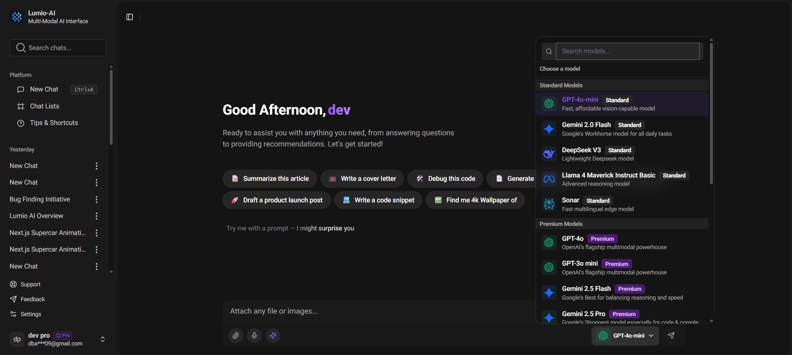
Task: Click the Lumio-AI logo icon
Action: tap(17, 17)
